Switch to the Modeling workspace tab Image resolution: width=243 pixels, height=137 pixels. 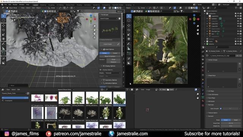43,5
